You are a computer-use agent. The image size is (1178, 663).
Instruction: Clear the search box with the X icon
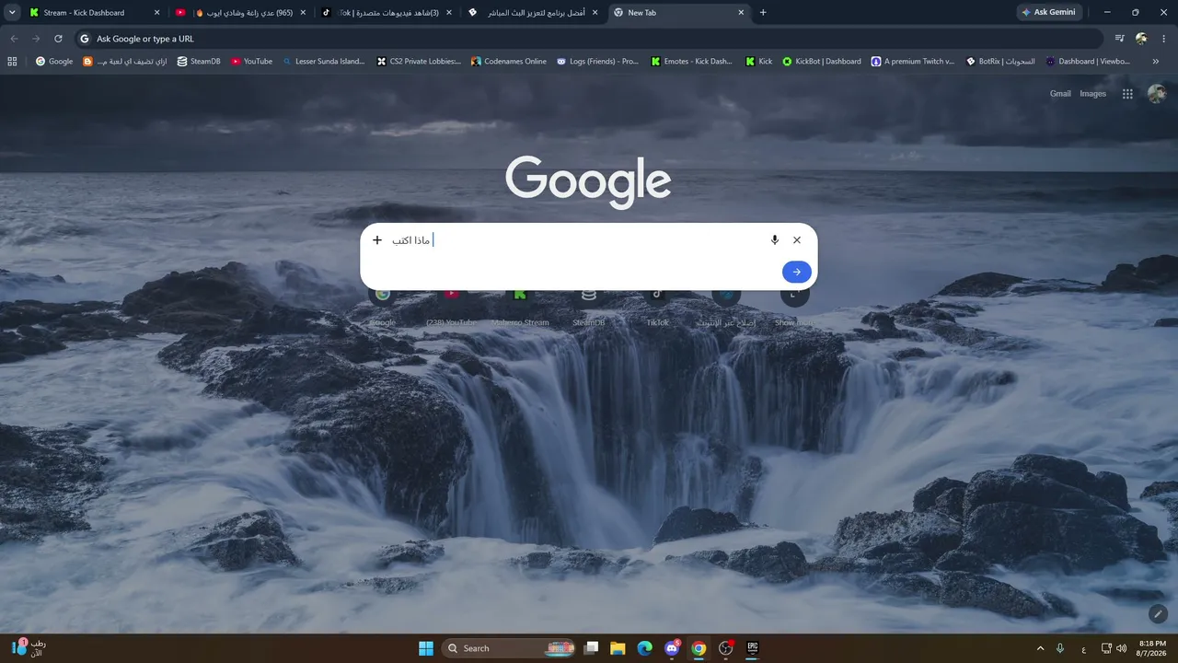[797, 240]
